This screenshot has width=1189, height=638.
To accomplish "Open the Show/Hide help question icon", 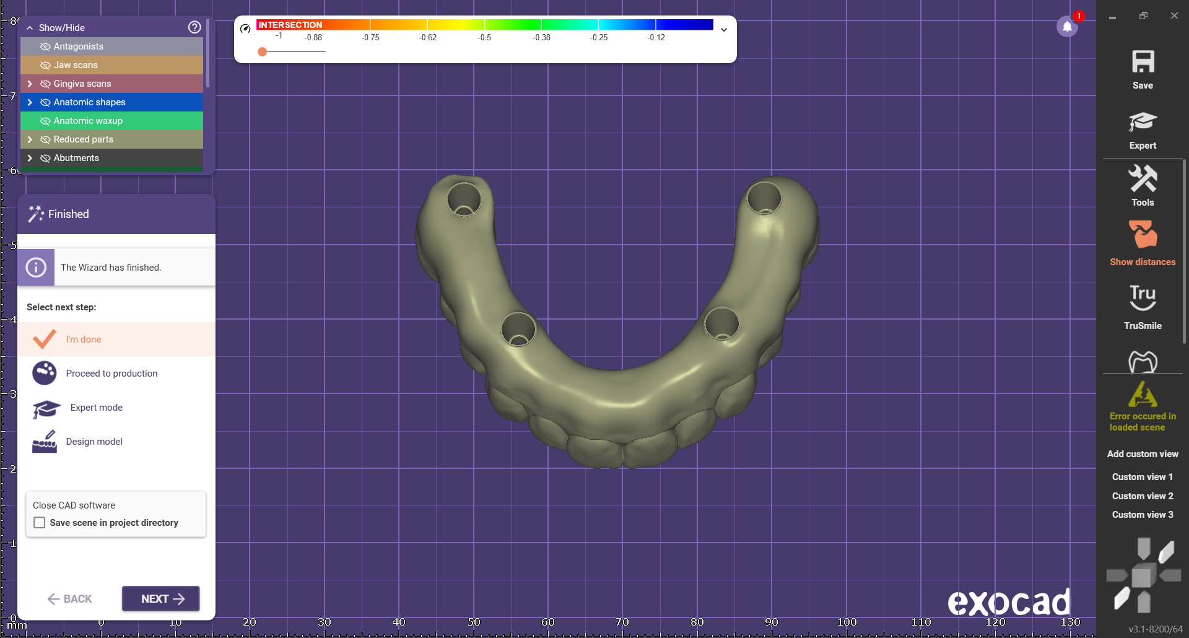I will [x=194, y=27].
